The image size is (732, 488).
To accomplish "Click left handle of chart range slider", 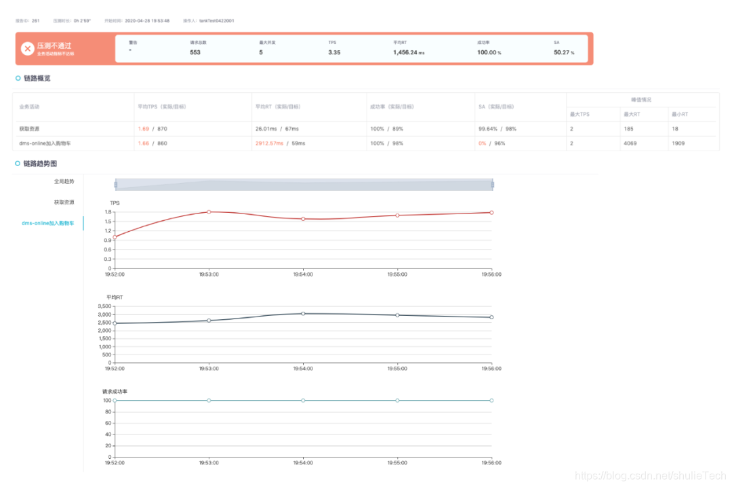I will point(116,184).
